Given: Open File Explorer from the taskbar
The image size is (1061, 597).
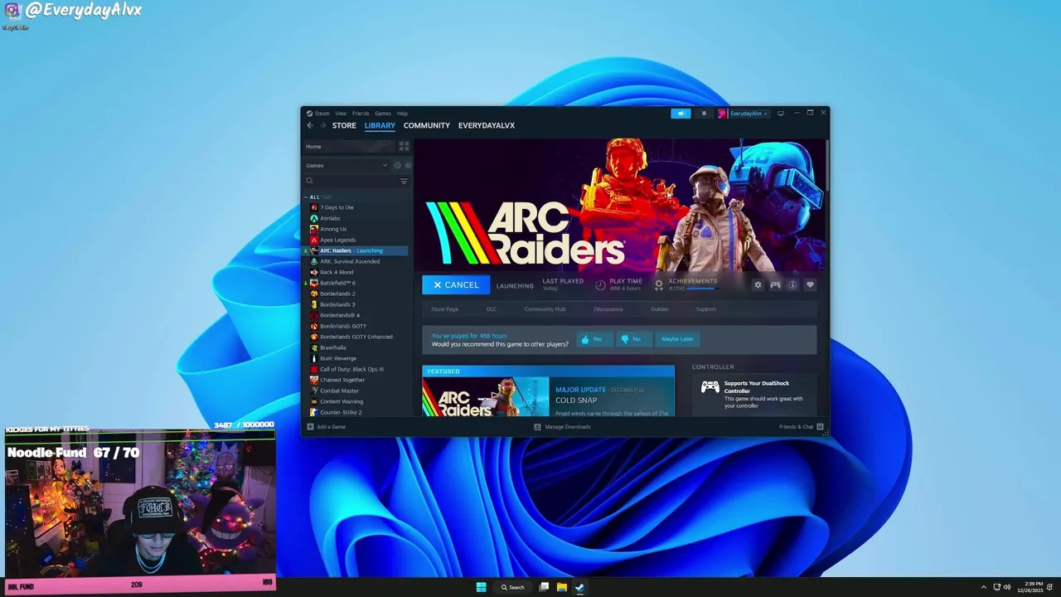Looking at the screenshot, I should point(561,587).
